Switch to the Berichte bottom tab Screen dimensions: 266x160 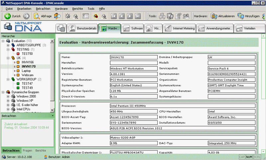[41, 150]
